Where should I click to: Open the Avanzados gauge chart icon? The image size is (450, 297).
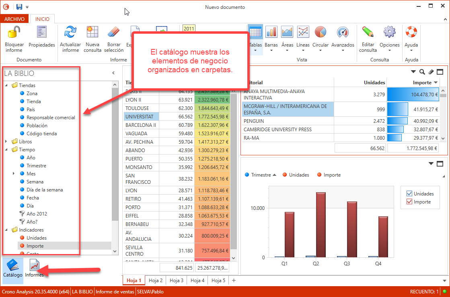coord(343,33)
